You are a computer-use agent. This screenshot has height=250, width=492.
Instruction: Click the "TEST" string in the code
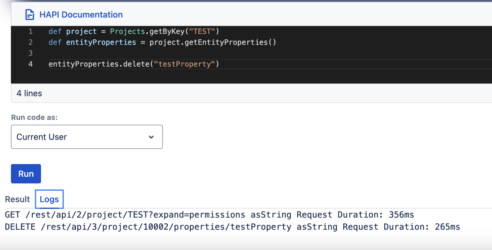(202, 31)
